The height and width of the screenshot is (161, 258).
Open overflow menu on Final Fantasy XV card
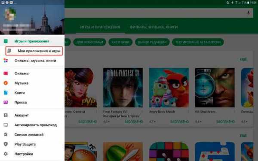tap(142, 112)
